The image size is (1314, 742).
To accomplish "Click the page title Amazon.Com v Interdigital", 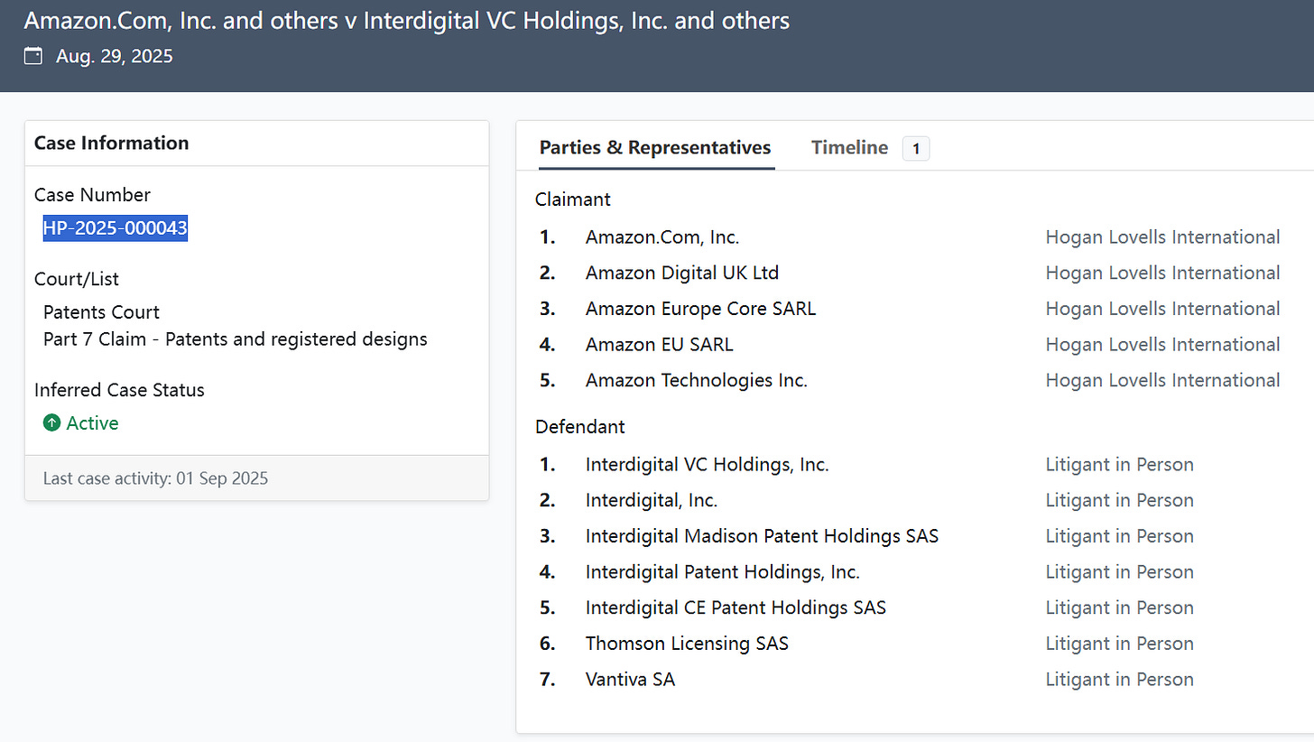I will click(406, 21).
